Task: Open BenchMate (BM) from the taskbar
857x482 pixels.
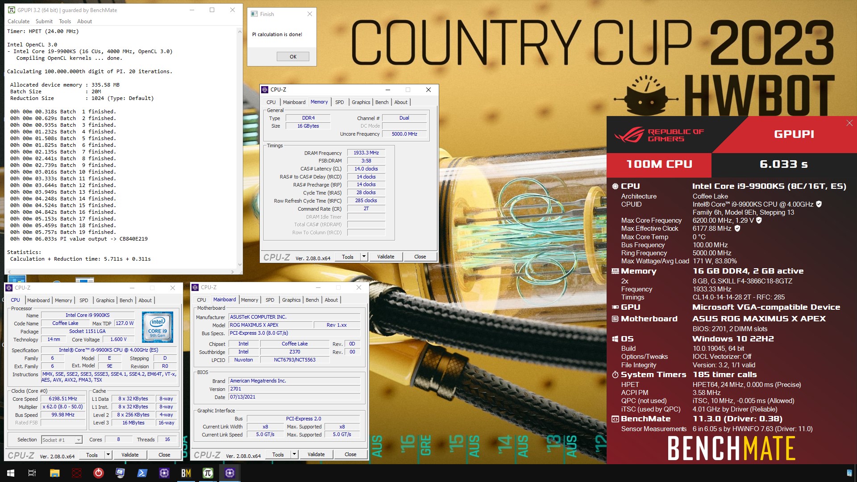Action: coord(186,473)
